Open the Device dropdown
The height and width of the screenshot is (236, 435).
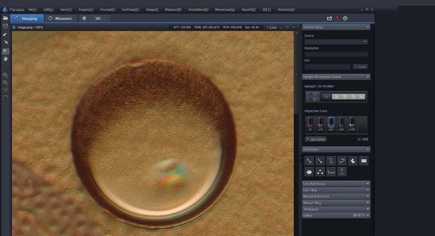(336, 42)
